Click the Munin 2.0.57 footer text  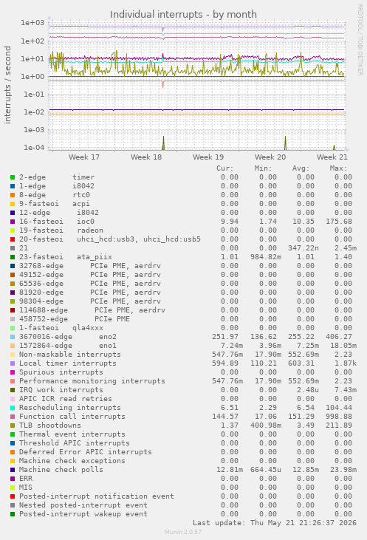tap(183, 532)
